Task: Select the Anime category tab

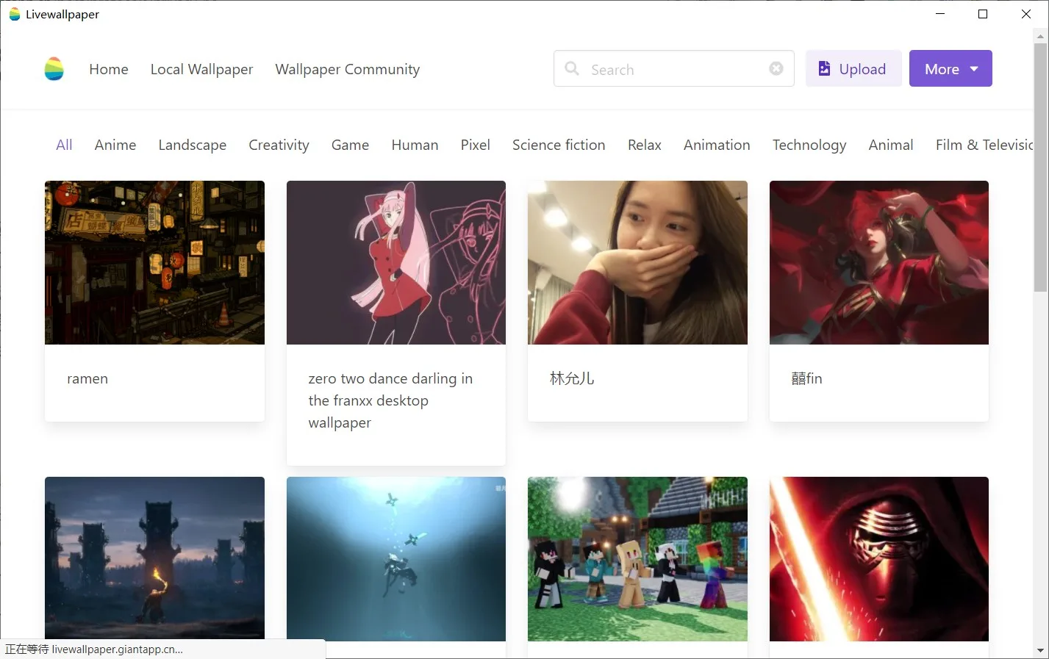Action: point(115,145)
